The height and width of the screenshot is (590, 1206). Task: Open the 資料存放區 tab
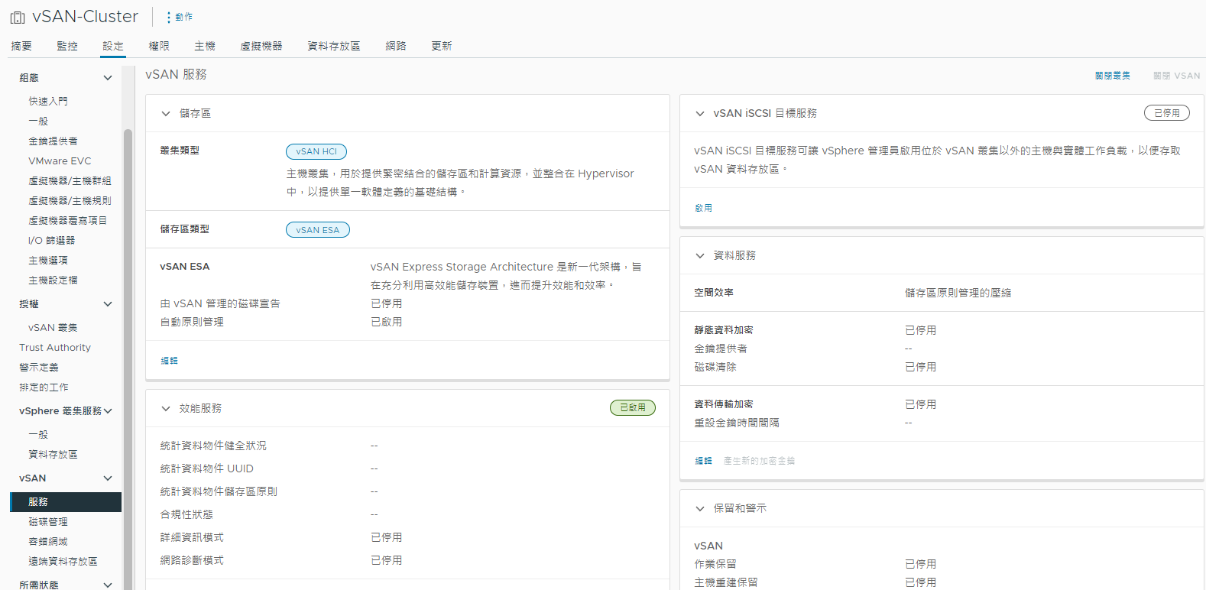(334, 46)
